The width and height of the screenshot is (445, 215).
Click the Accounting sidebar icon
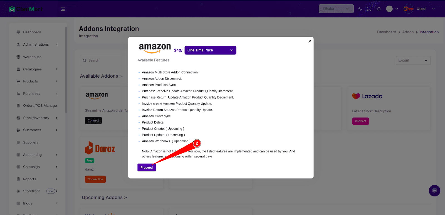click(18, 155)
